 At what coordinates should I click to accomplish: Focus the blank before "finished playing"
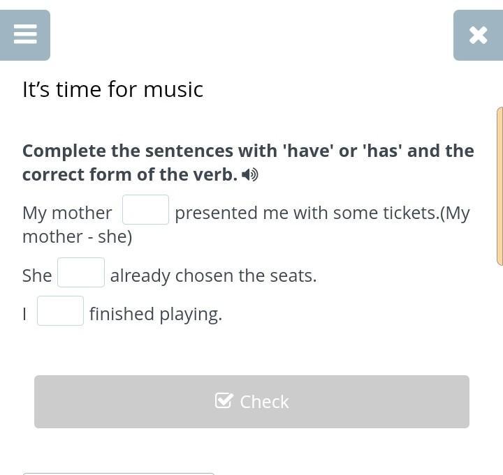tap(60, 310)
